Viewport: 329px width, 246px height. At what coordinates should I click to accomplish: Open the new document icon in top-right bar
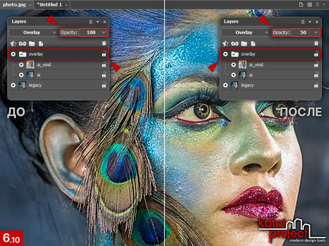[x=301, y=5]
